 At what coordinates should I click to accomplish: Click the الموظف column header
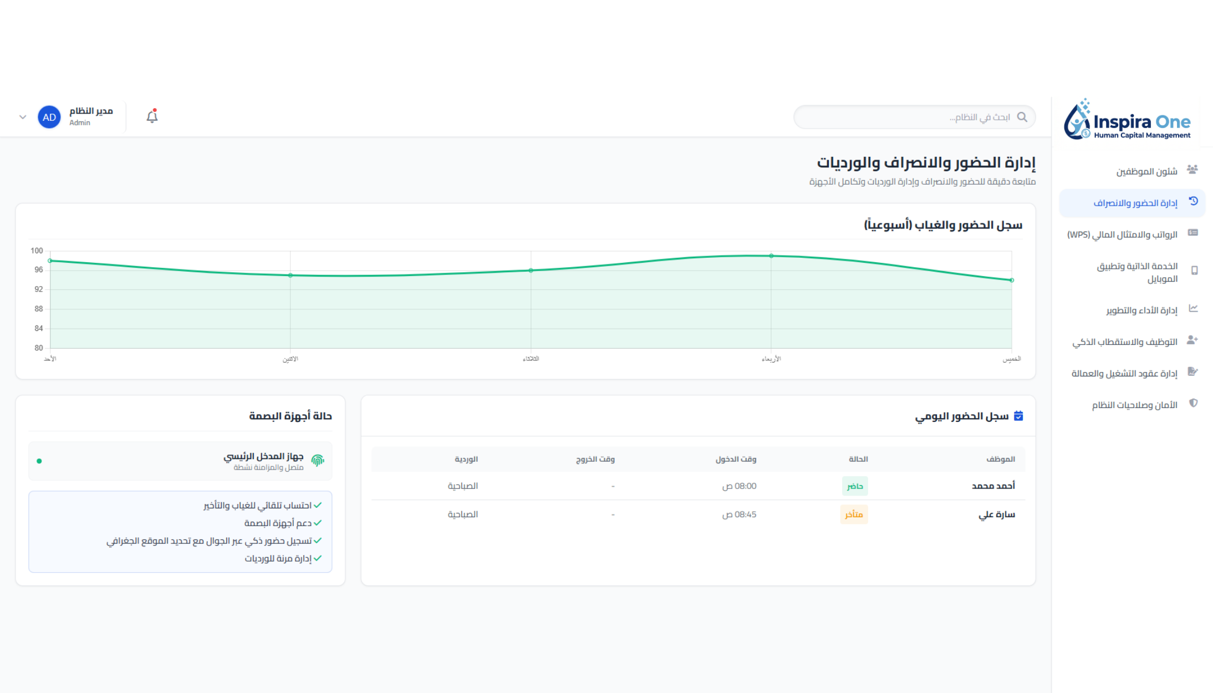1001,459
